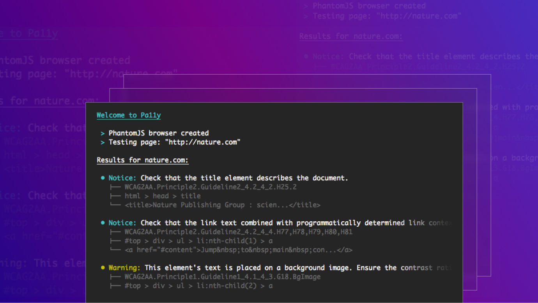Click the "Welcome to Pa11y" heading in terminal
Image resolution: width=538 pixels, height=303 pixels.
pos(129,115)
